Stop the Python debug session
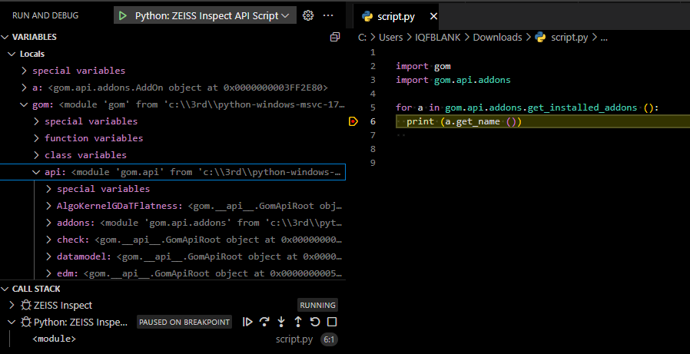690x354 pixels. coord(332,322)
